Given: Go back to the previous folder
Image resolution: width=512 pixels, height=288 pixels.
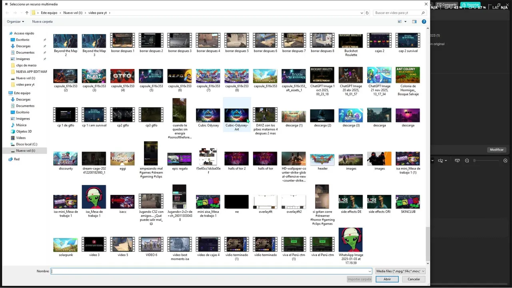Looking at the screenshot, I should (8, 13).
